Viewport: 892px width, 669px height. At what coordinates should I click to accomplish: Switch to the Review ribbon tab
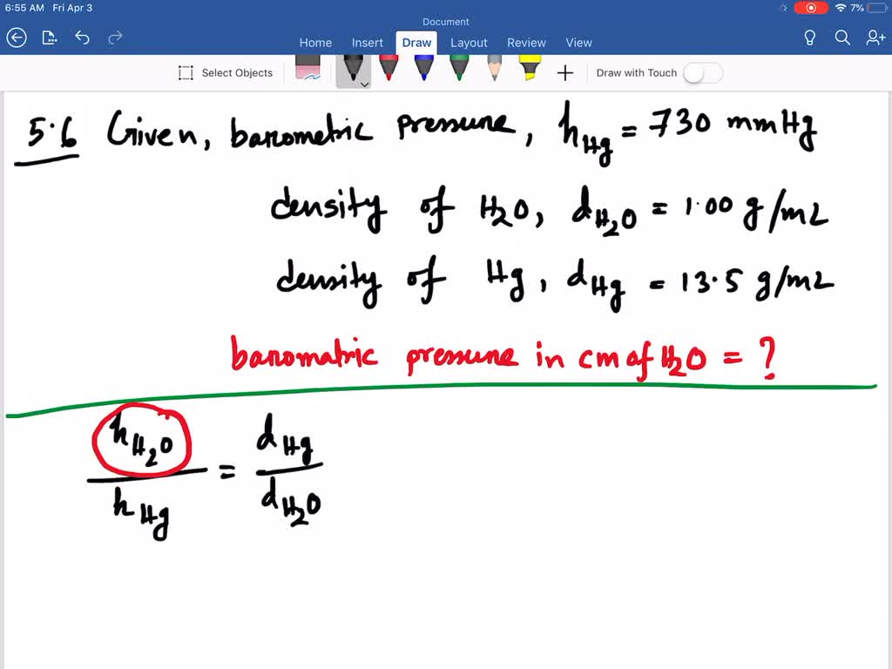coord(526,42)
